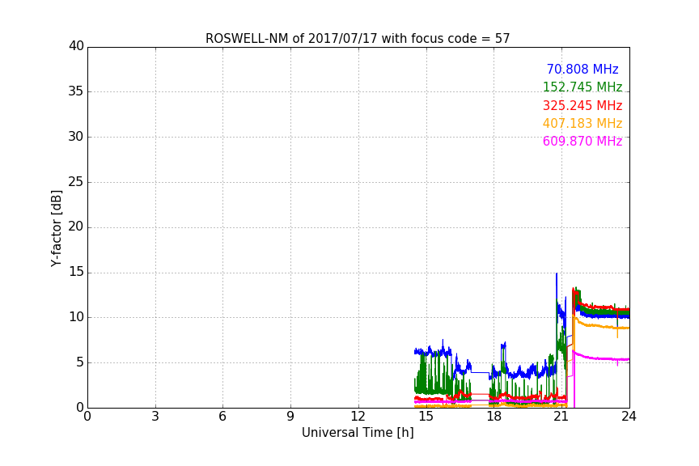
Task: Select the 609.870 MHz legend label
Action: coord(582,141)
